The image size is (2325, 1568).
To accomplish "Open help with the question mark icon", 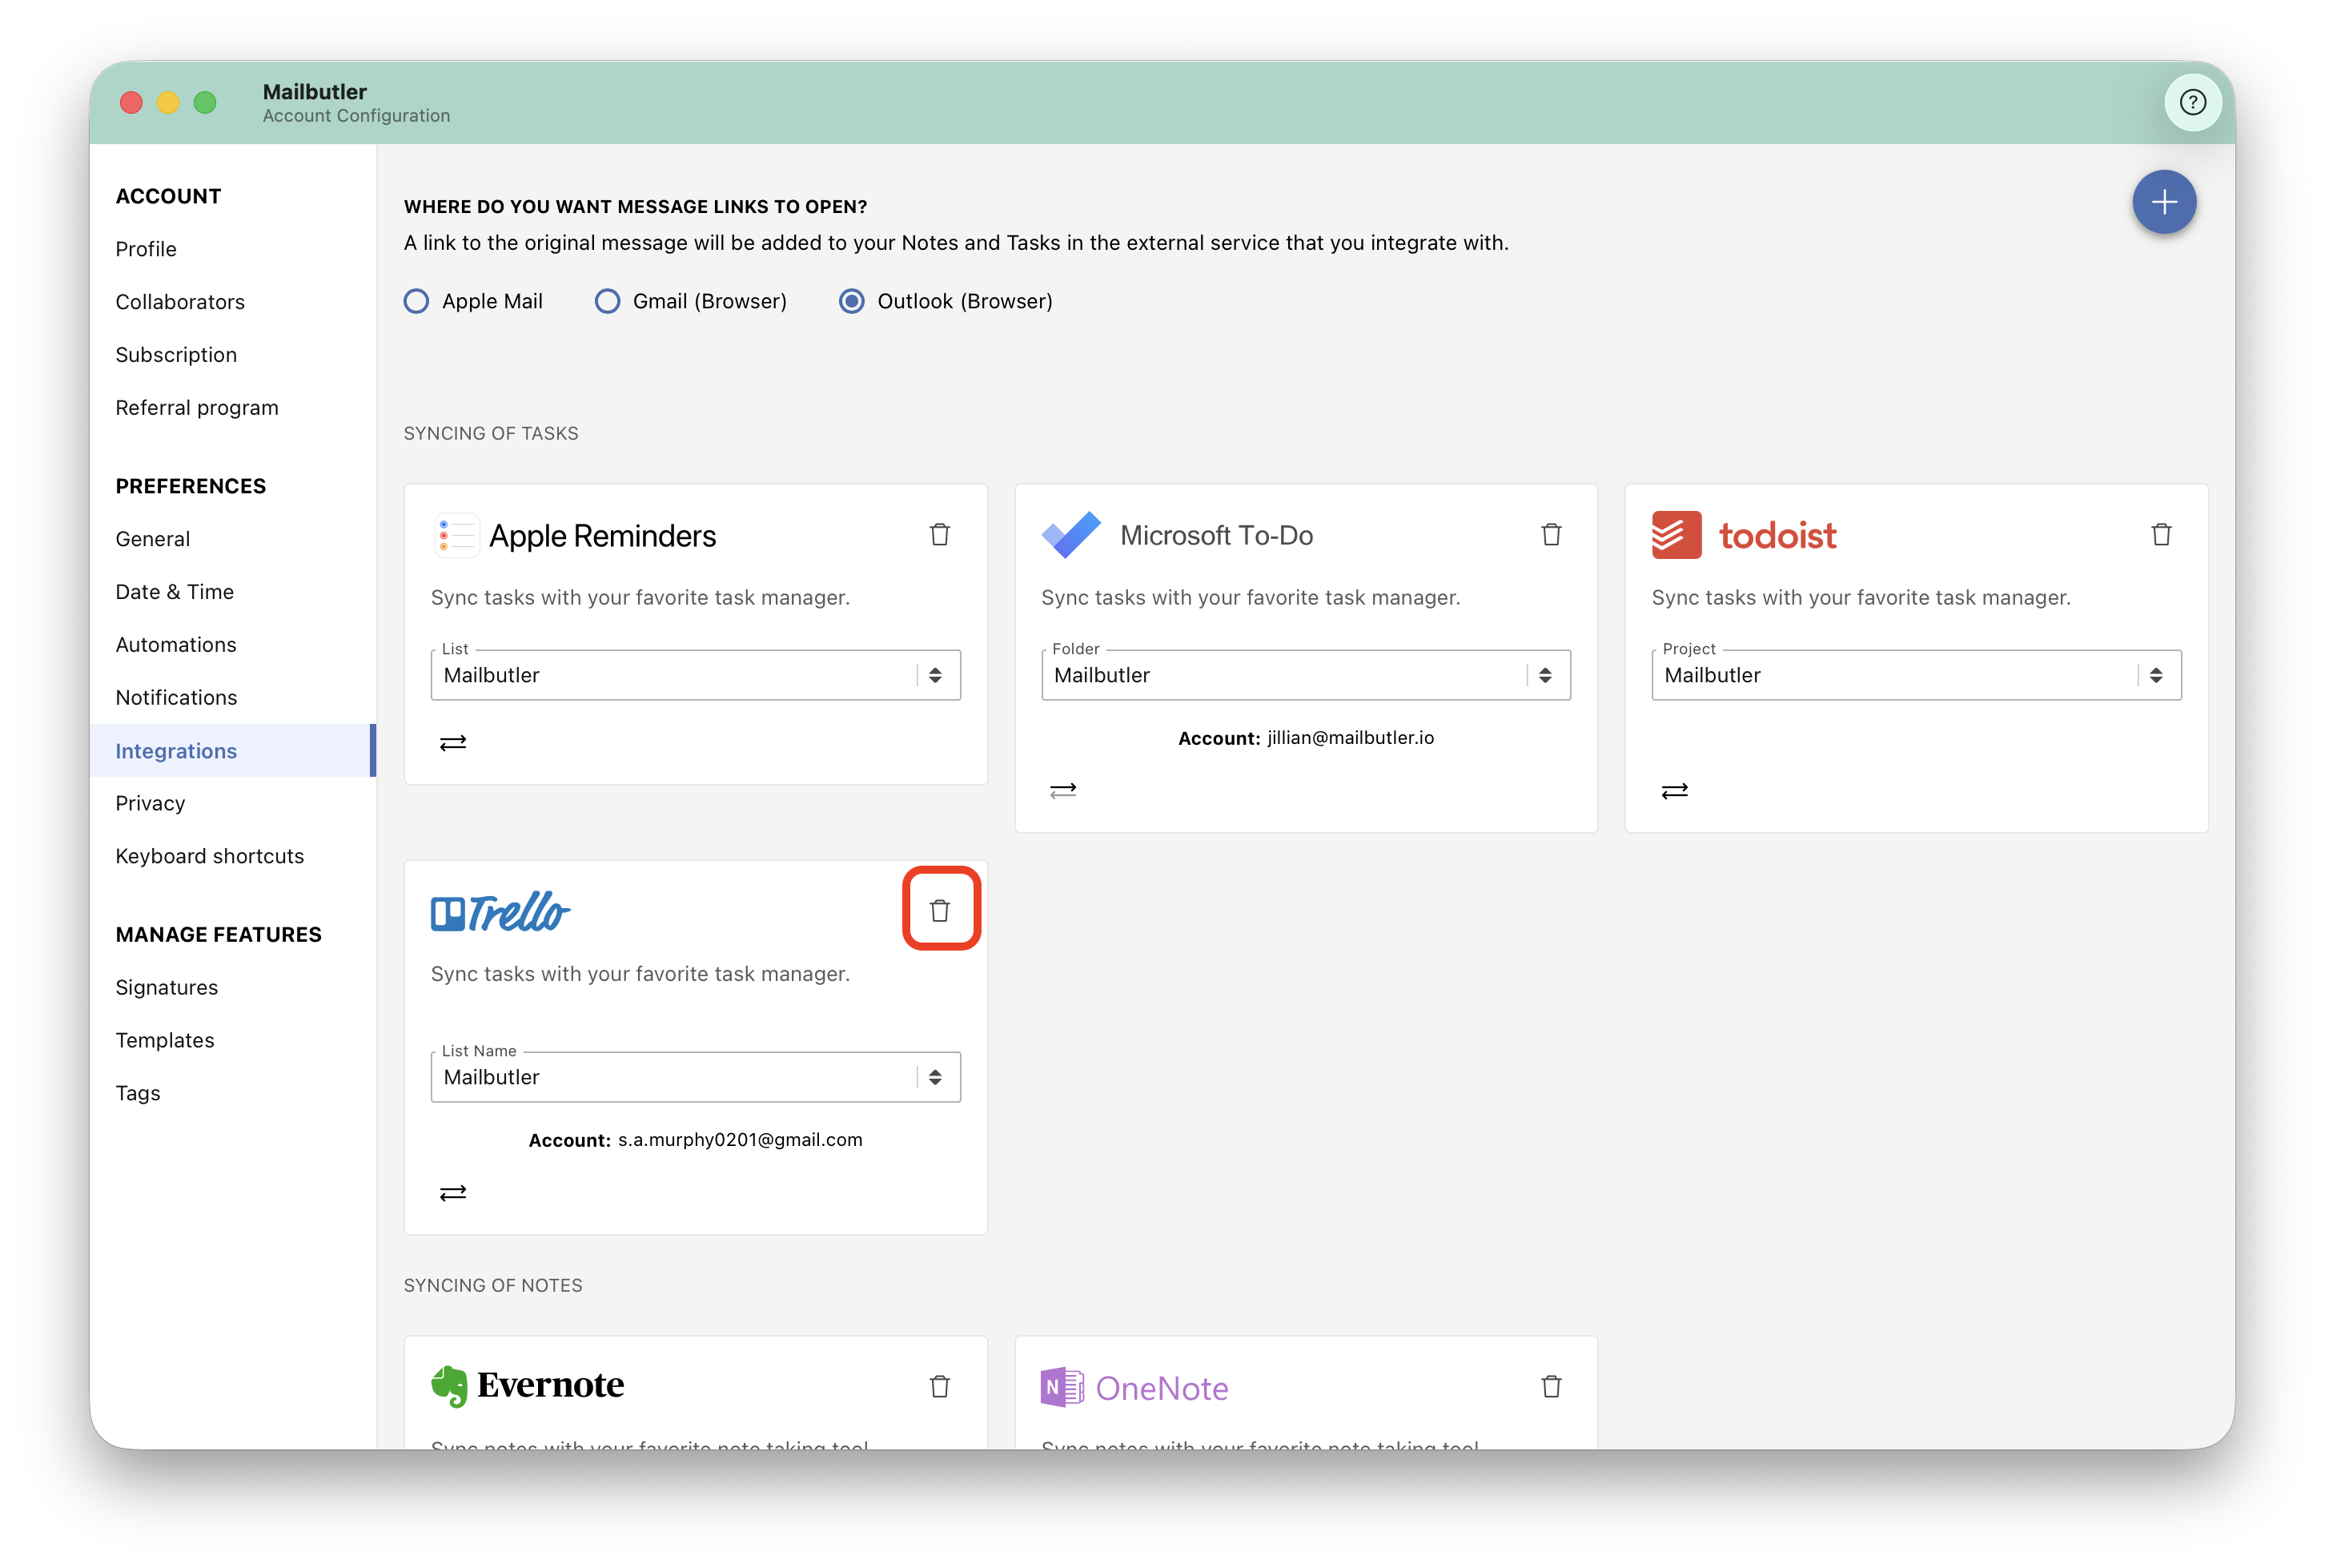I will point(2192,102).
